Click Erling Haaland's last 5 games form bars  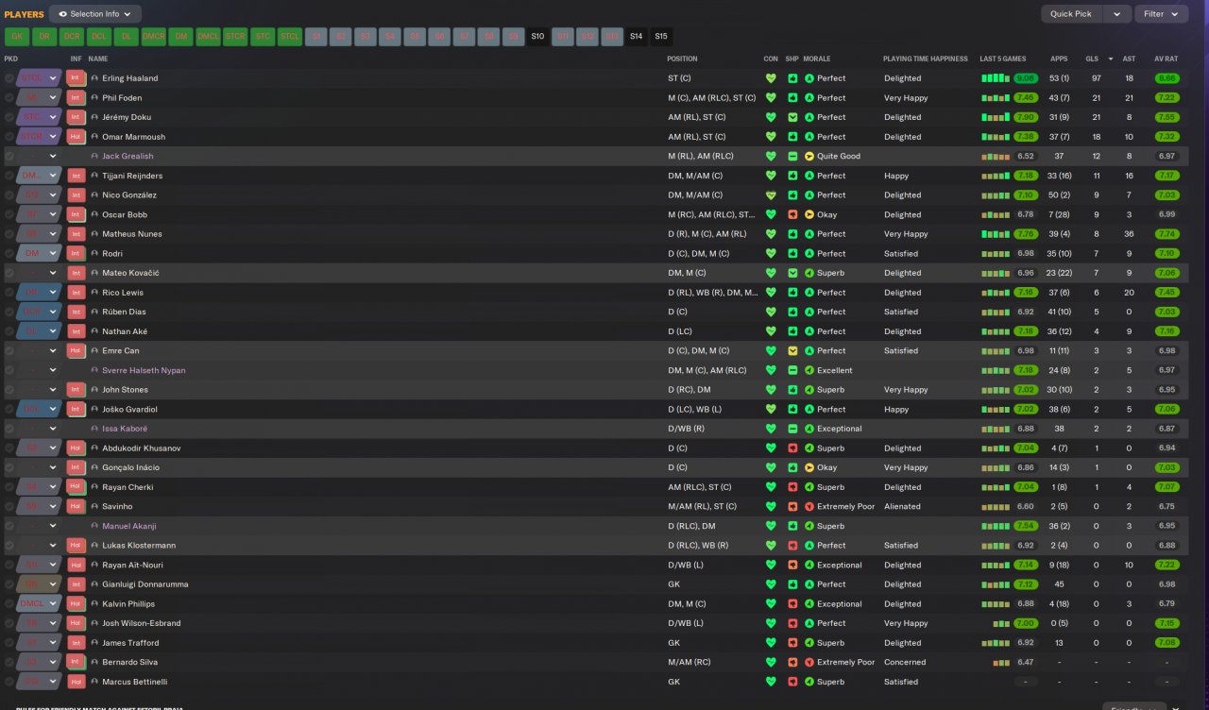(x=996, y=78)
